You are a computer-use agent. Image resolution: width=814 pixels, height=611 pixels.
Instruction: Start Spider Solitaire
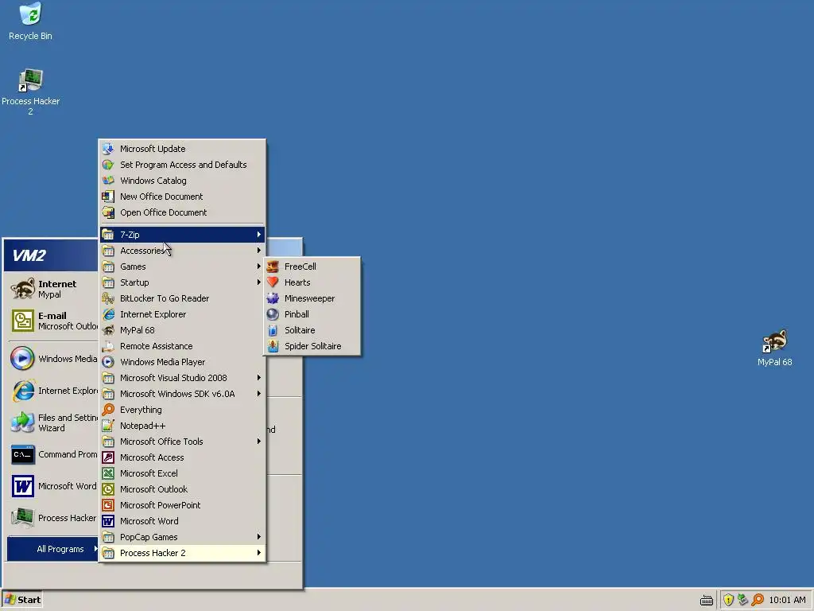(x=312, y=346)
